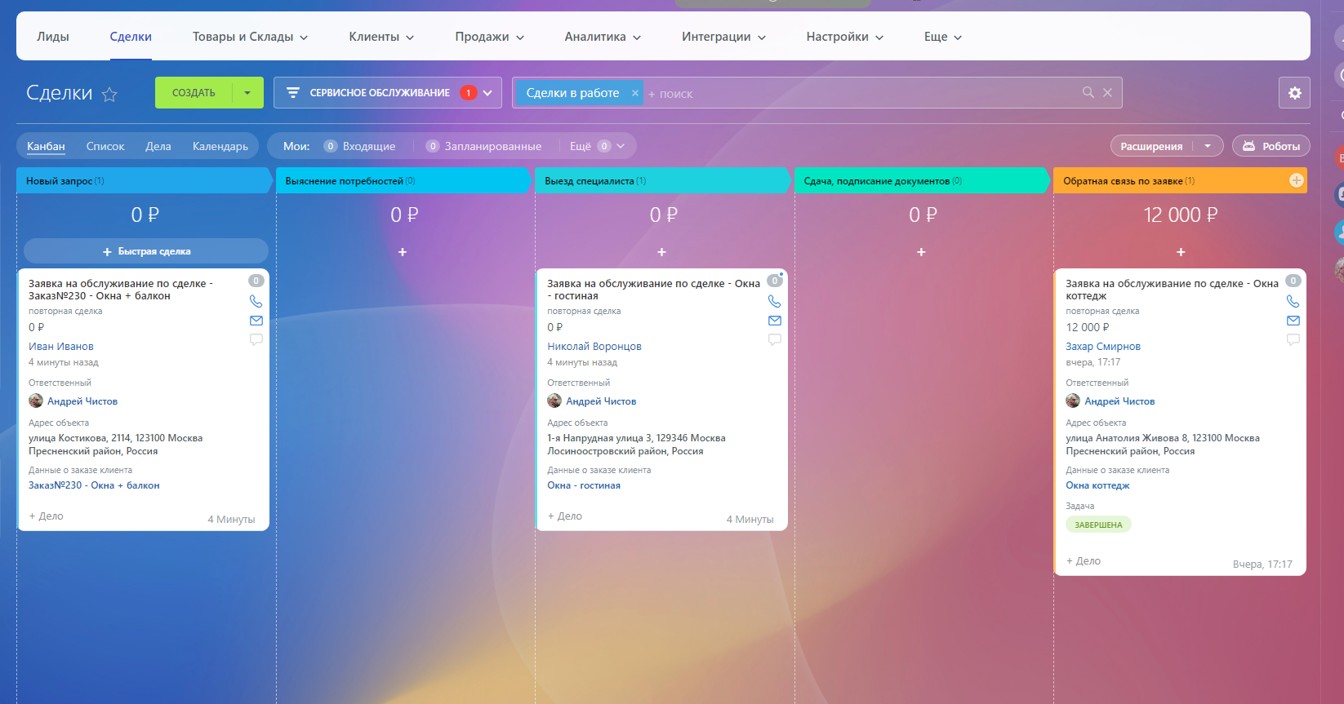Switch to the Календарь view

(x=220, y=146)
